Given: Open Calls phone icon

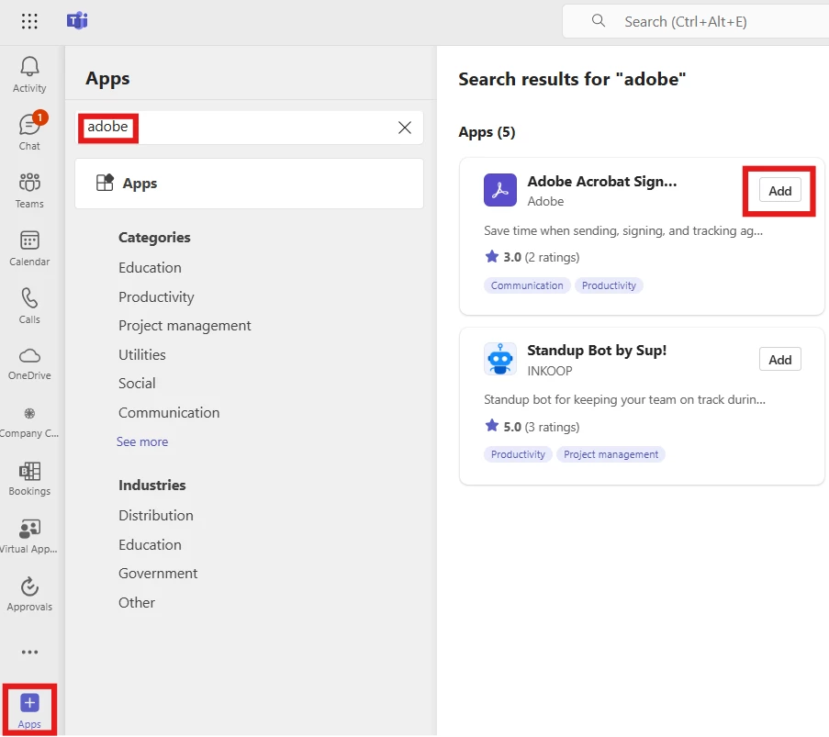Looking at the screenshot, I should tap(29, 306).
